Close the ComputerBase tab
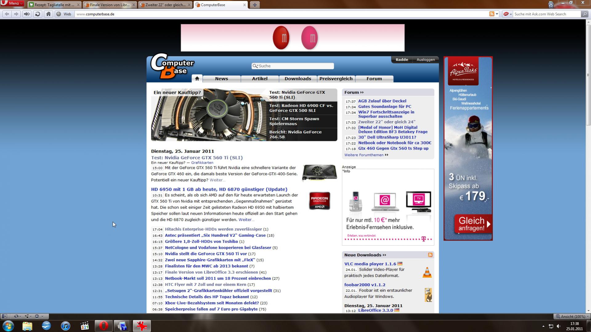 (245, 5)
